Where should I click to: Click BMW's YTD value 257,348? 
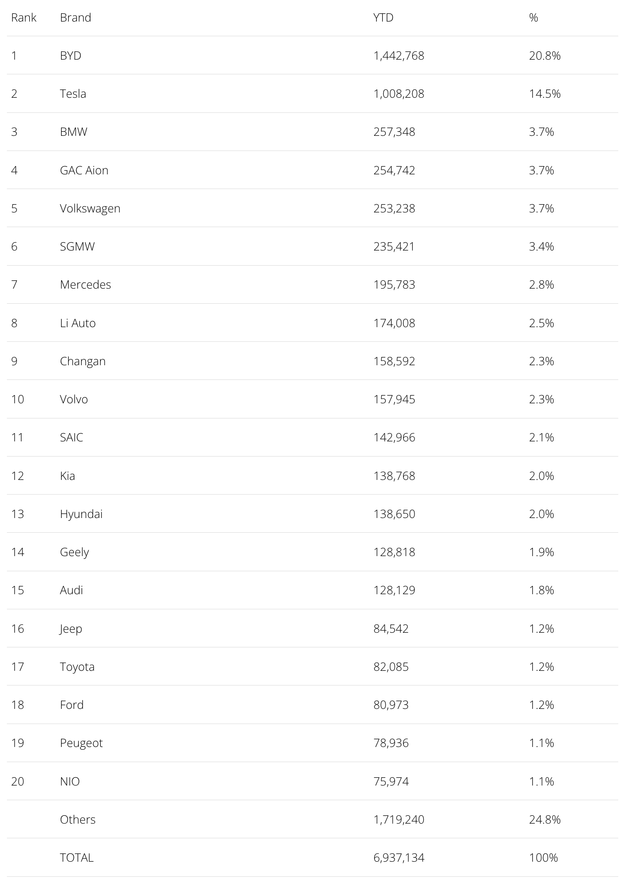[394, 132]
